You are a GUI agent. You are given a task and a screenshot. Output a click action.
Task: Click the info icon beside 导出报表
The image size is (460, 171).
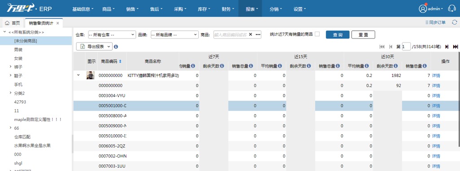pos(116,47)
